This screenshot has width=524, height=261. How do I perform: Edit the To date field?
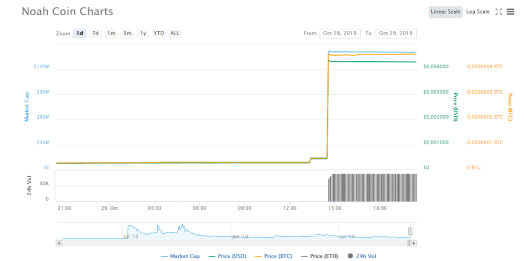point(396,34)
